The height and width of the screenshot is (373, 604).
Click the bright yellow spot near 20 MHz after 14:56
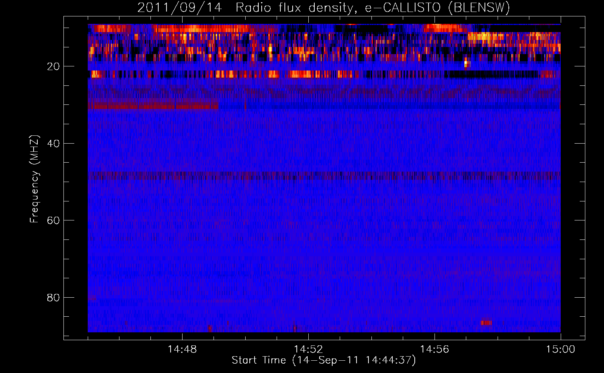[466, 63]
